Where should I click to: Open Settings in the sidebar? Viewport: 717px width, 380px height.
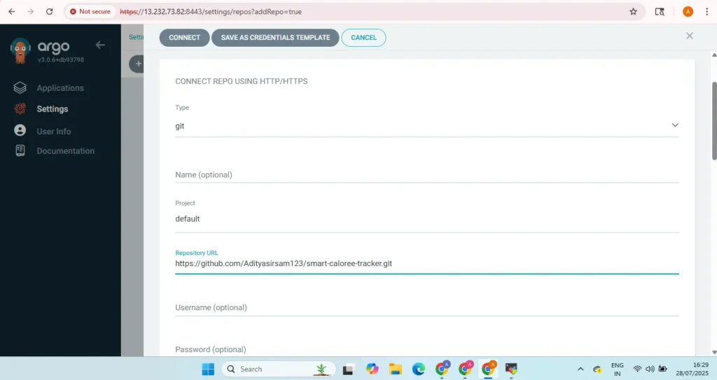(x=52, y=109)
